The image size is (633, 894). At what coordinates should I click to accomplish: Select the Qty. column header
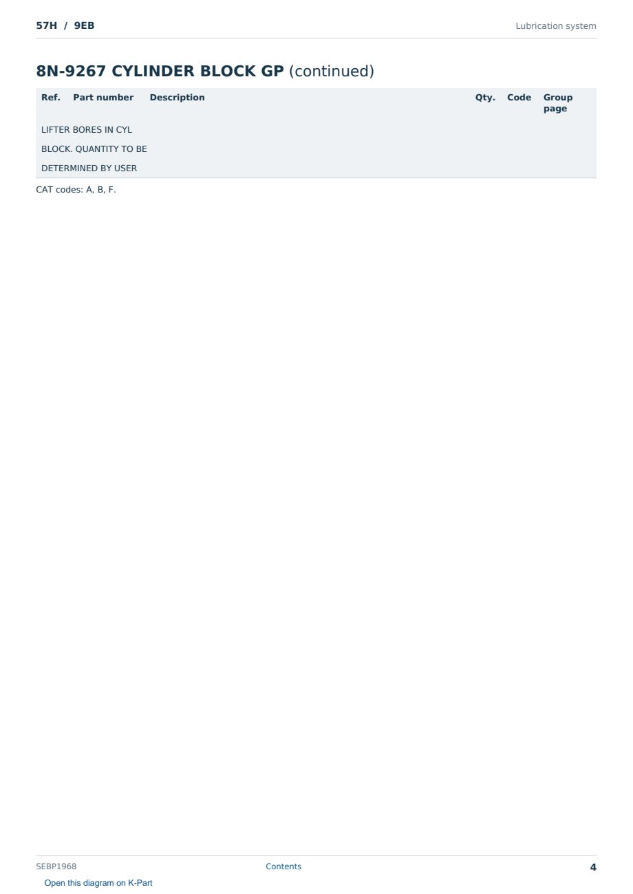[x=485, y=98]
